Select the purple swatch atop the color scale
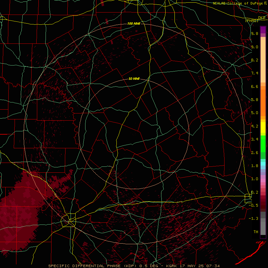 pyautogui.click(x=263, y=30)
